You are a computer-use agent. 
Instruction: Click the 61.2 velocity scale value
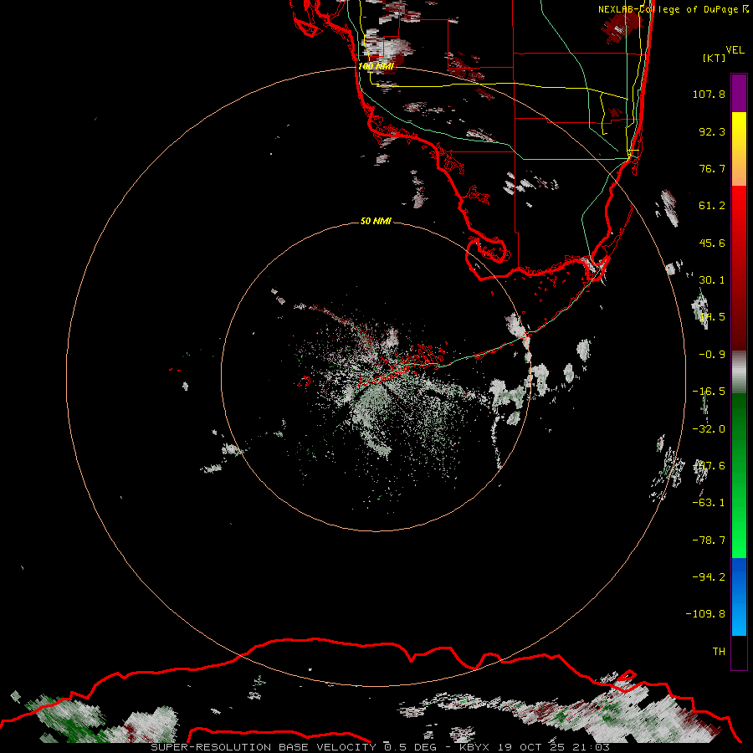coord(712,206)
